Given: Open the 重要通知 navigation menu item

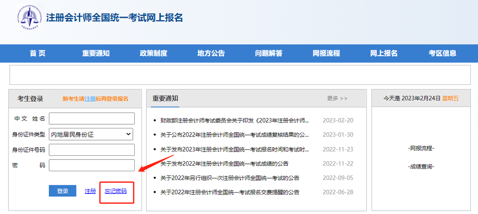Looking at the screenshot, I should (96, 53).
